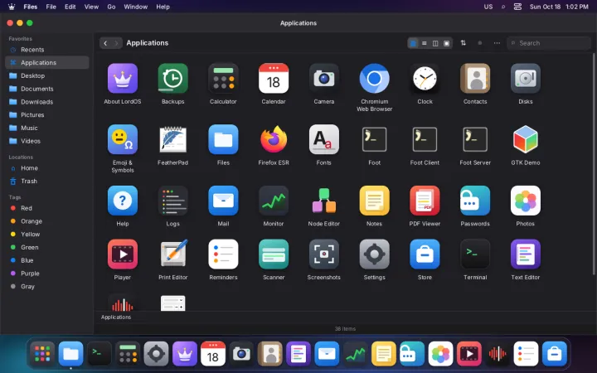Open the Reminders app in the grid
The height and width of the screenshot is (373, 597).
point(223,254)
